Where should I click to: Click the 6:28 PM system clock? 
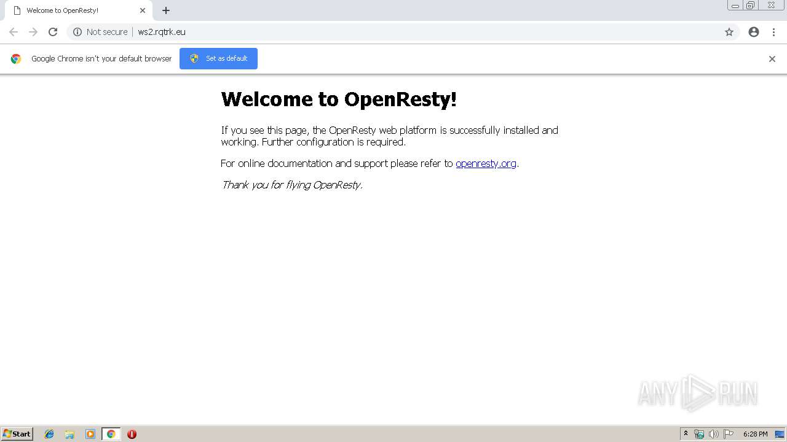pyautogui.click(x=755, y=434)
